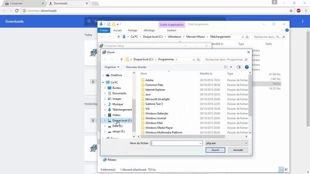Click the file list vertical scrollbar thumb
The height and width of the screenshot is (174, 310).
click(x=250, y=96)
